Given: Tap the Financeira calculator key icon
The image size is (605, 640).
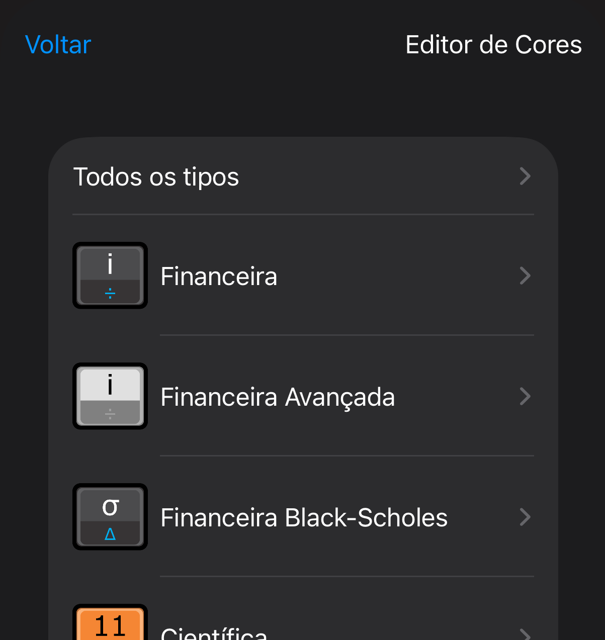Looking at the screenshot, I should click(x=110, y=276).
